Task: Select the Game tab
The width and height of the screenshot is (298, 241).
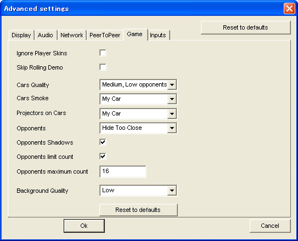Action: point(135,35)
